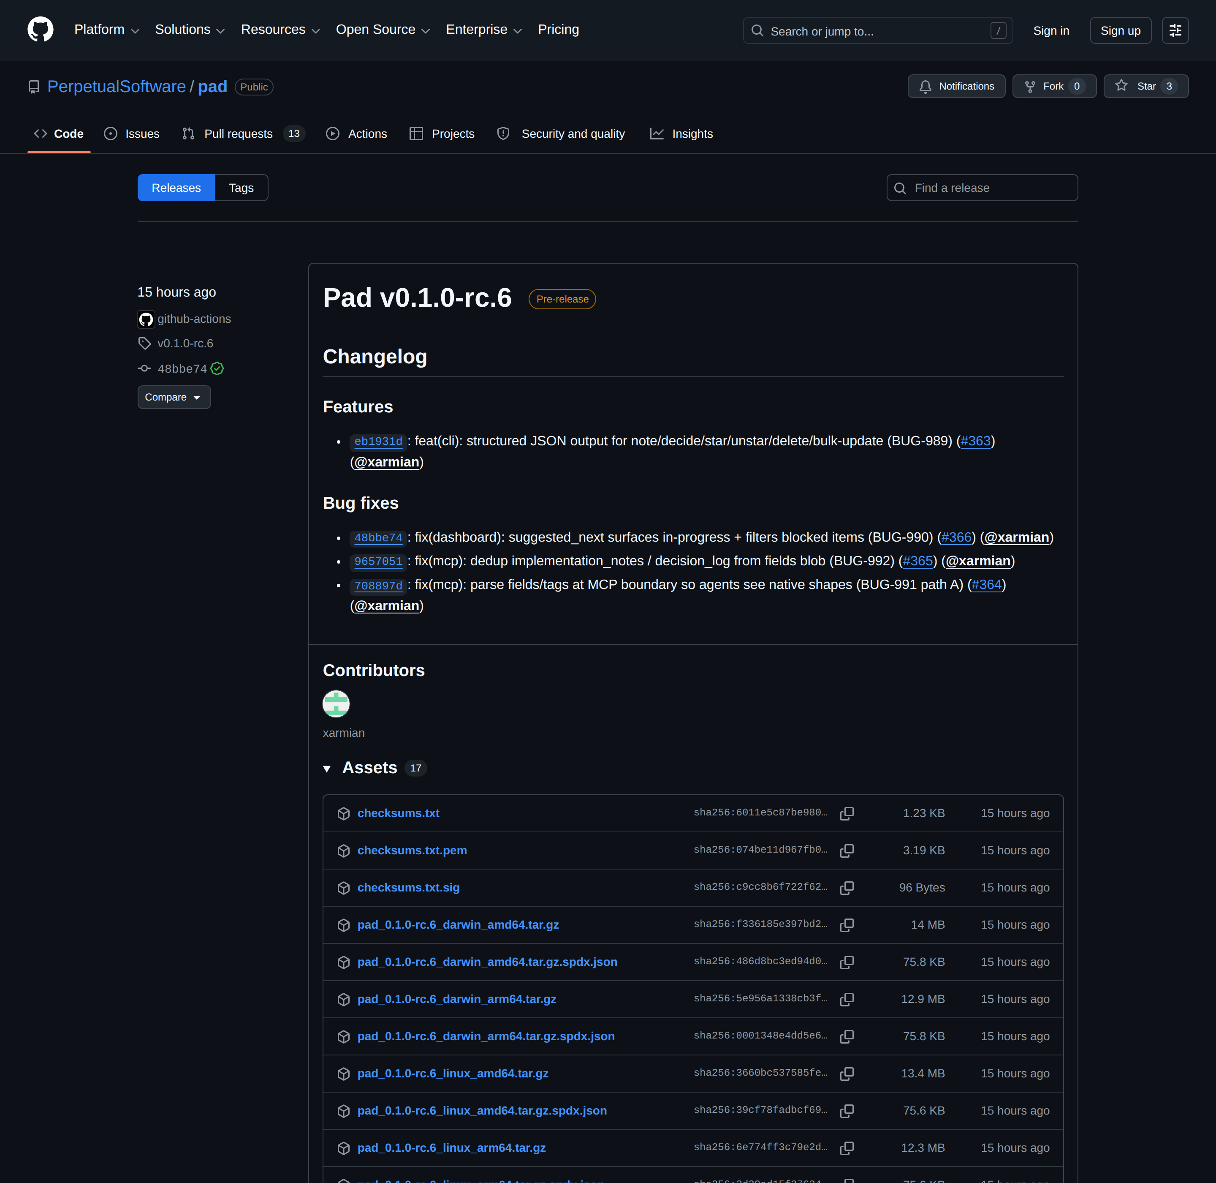Copy SHA for linux_amd64.tar.gz.spdx.json

pos(847,1111)
